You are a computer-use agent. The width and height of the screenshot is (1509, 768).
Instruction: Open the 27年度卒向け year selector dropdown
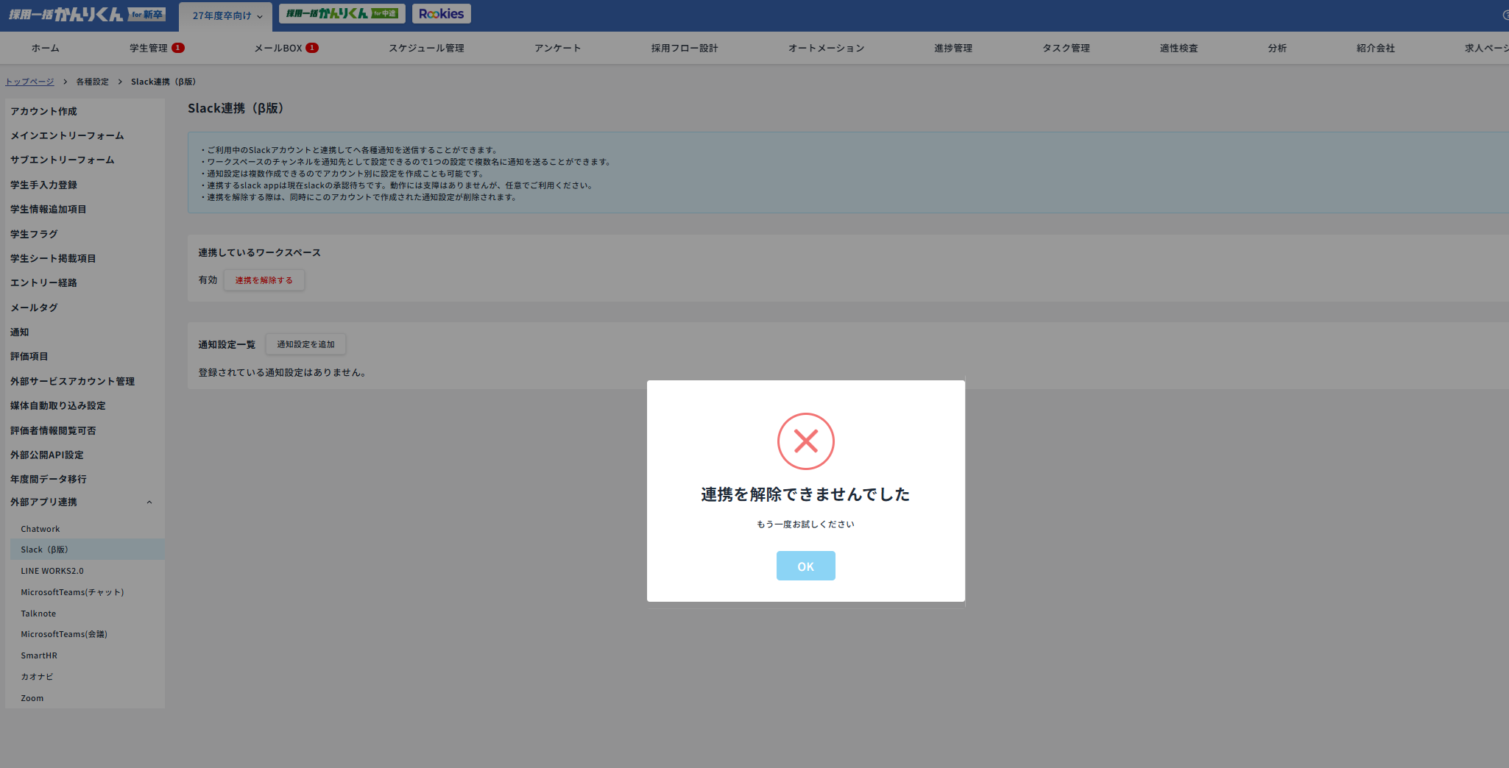(x=225, y=14)
